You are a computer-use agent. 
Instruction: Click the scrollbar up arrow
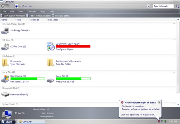coord(178,20)
